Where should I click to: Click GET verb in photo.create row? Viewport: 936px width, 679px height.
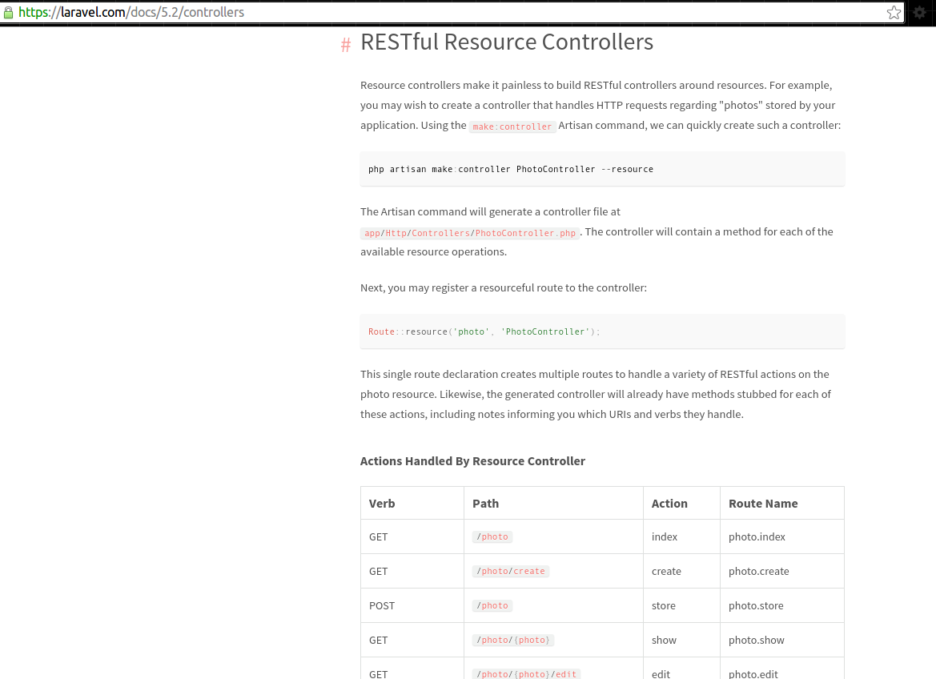(379, 572)
